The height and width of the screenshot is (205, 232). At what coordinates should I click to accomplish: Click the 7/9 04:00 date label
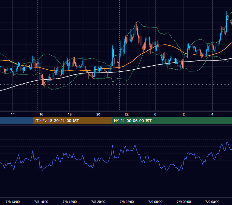pyautogui.click(x=212, y=202)
